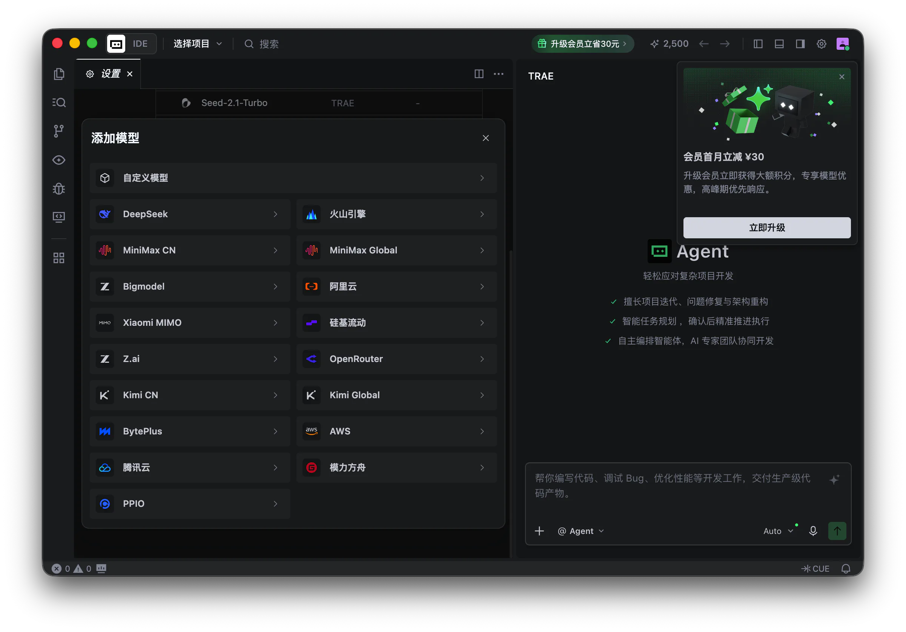Select the 设置 tab
Screen dimensions: 906x632
(x=108, y=74)
